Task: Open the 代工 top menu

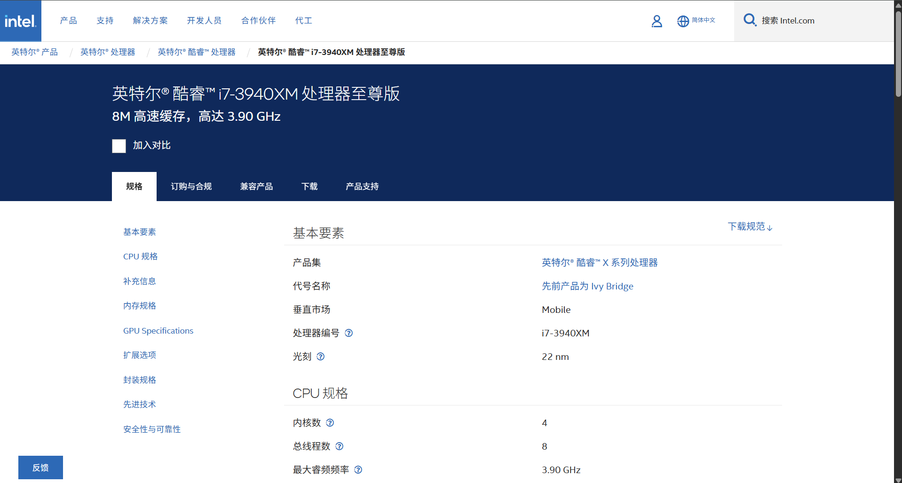Action: click(303, 21)
